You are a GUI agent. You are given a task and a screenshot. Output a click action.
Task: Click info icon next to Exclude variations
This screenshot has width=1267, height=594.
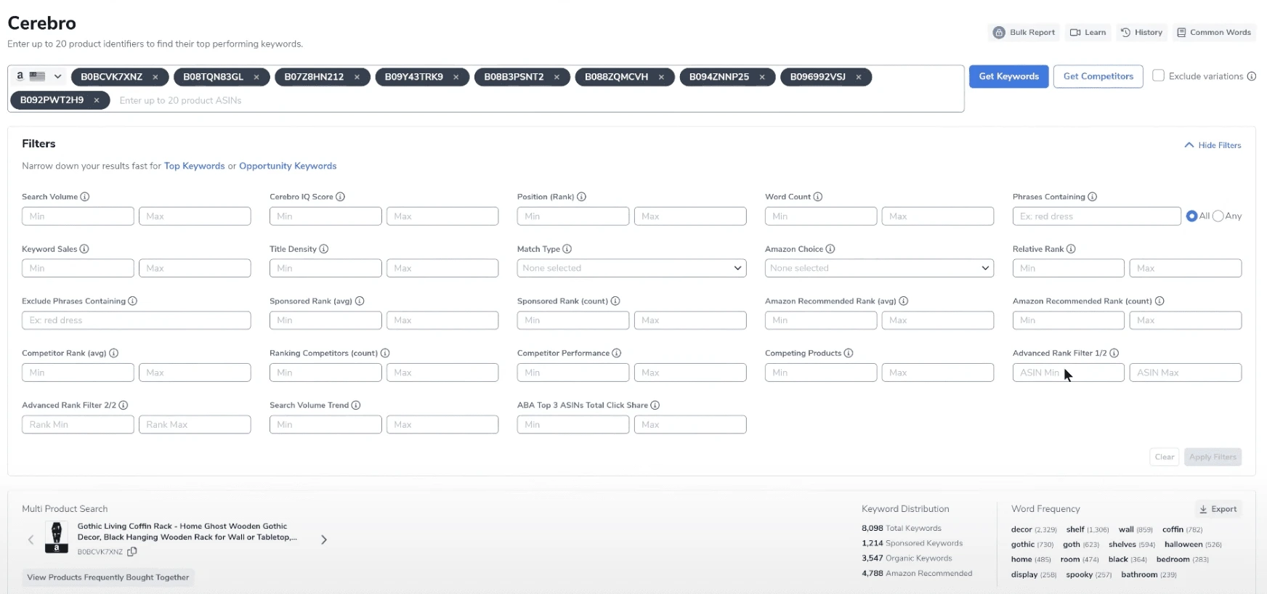pyautogui.click(x=1251, y=76)
